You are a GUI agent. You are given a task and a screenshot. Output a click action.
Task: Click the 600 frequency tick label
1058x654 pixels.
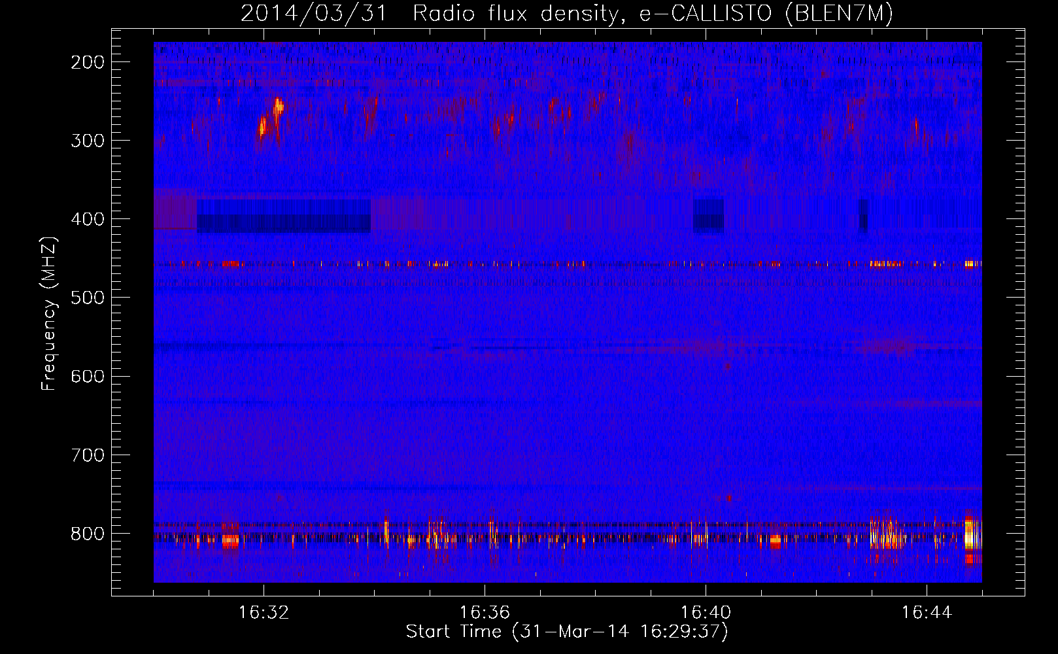click(x=87, y=376)
